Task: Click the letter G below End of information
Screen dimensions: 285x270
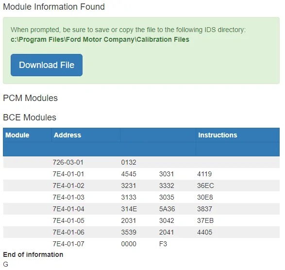Action: [6, 264]
